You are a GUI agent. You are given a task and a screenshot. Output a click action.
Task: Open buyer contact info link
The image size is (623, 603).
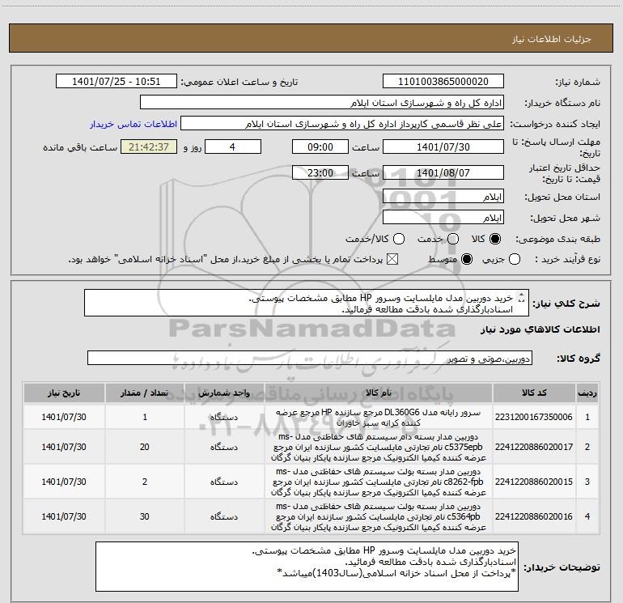pos(133,124)
